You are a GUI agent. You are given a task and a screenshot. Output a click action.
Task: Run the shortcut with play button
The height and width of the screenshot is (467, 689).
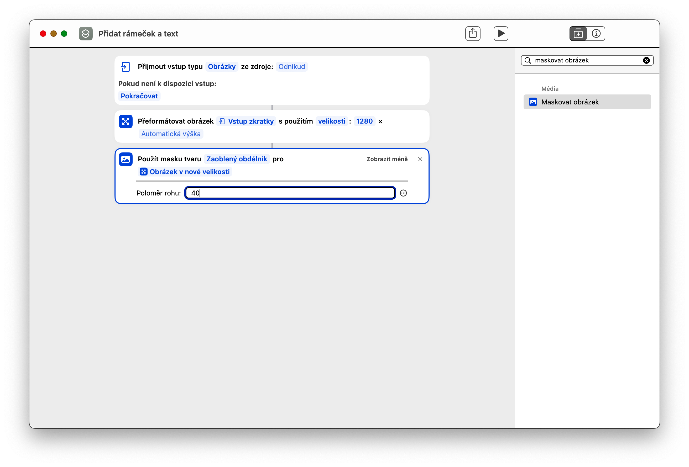501,34
